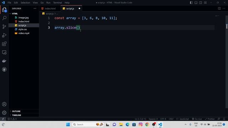
Task: Open Google Chrome from taskbar
Action: pyautogui.click(x=147, y=124)
